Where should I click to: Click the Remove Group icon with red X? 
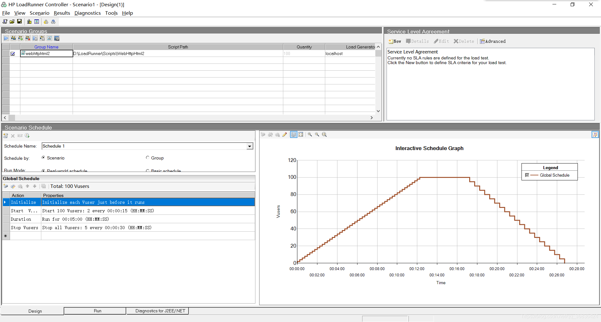(x=28, y=38)
